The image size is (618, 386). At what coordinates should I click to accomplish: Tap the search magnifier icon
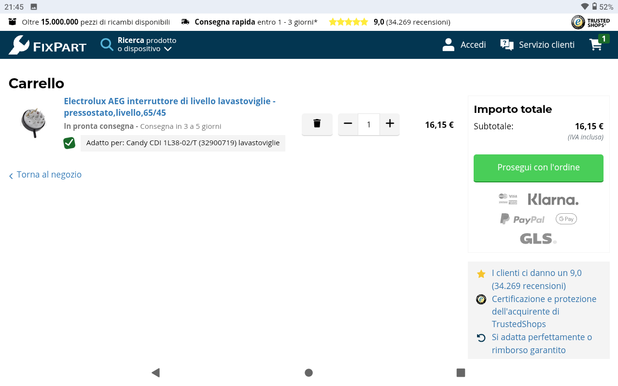click(x=107, y=44)
